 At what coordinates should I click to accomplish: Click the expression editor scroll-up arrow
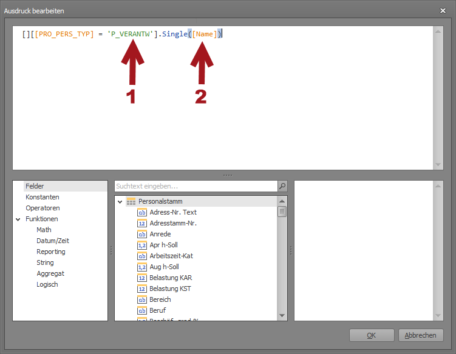click(438, 32)
